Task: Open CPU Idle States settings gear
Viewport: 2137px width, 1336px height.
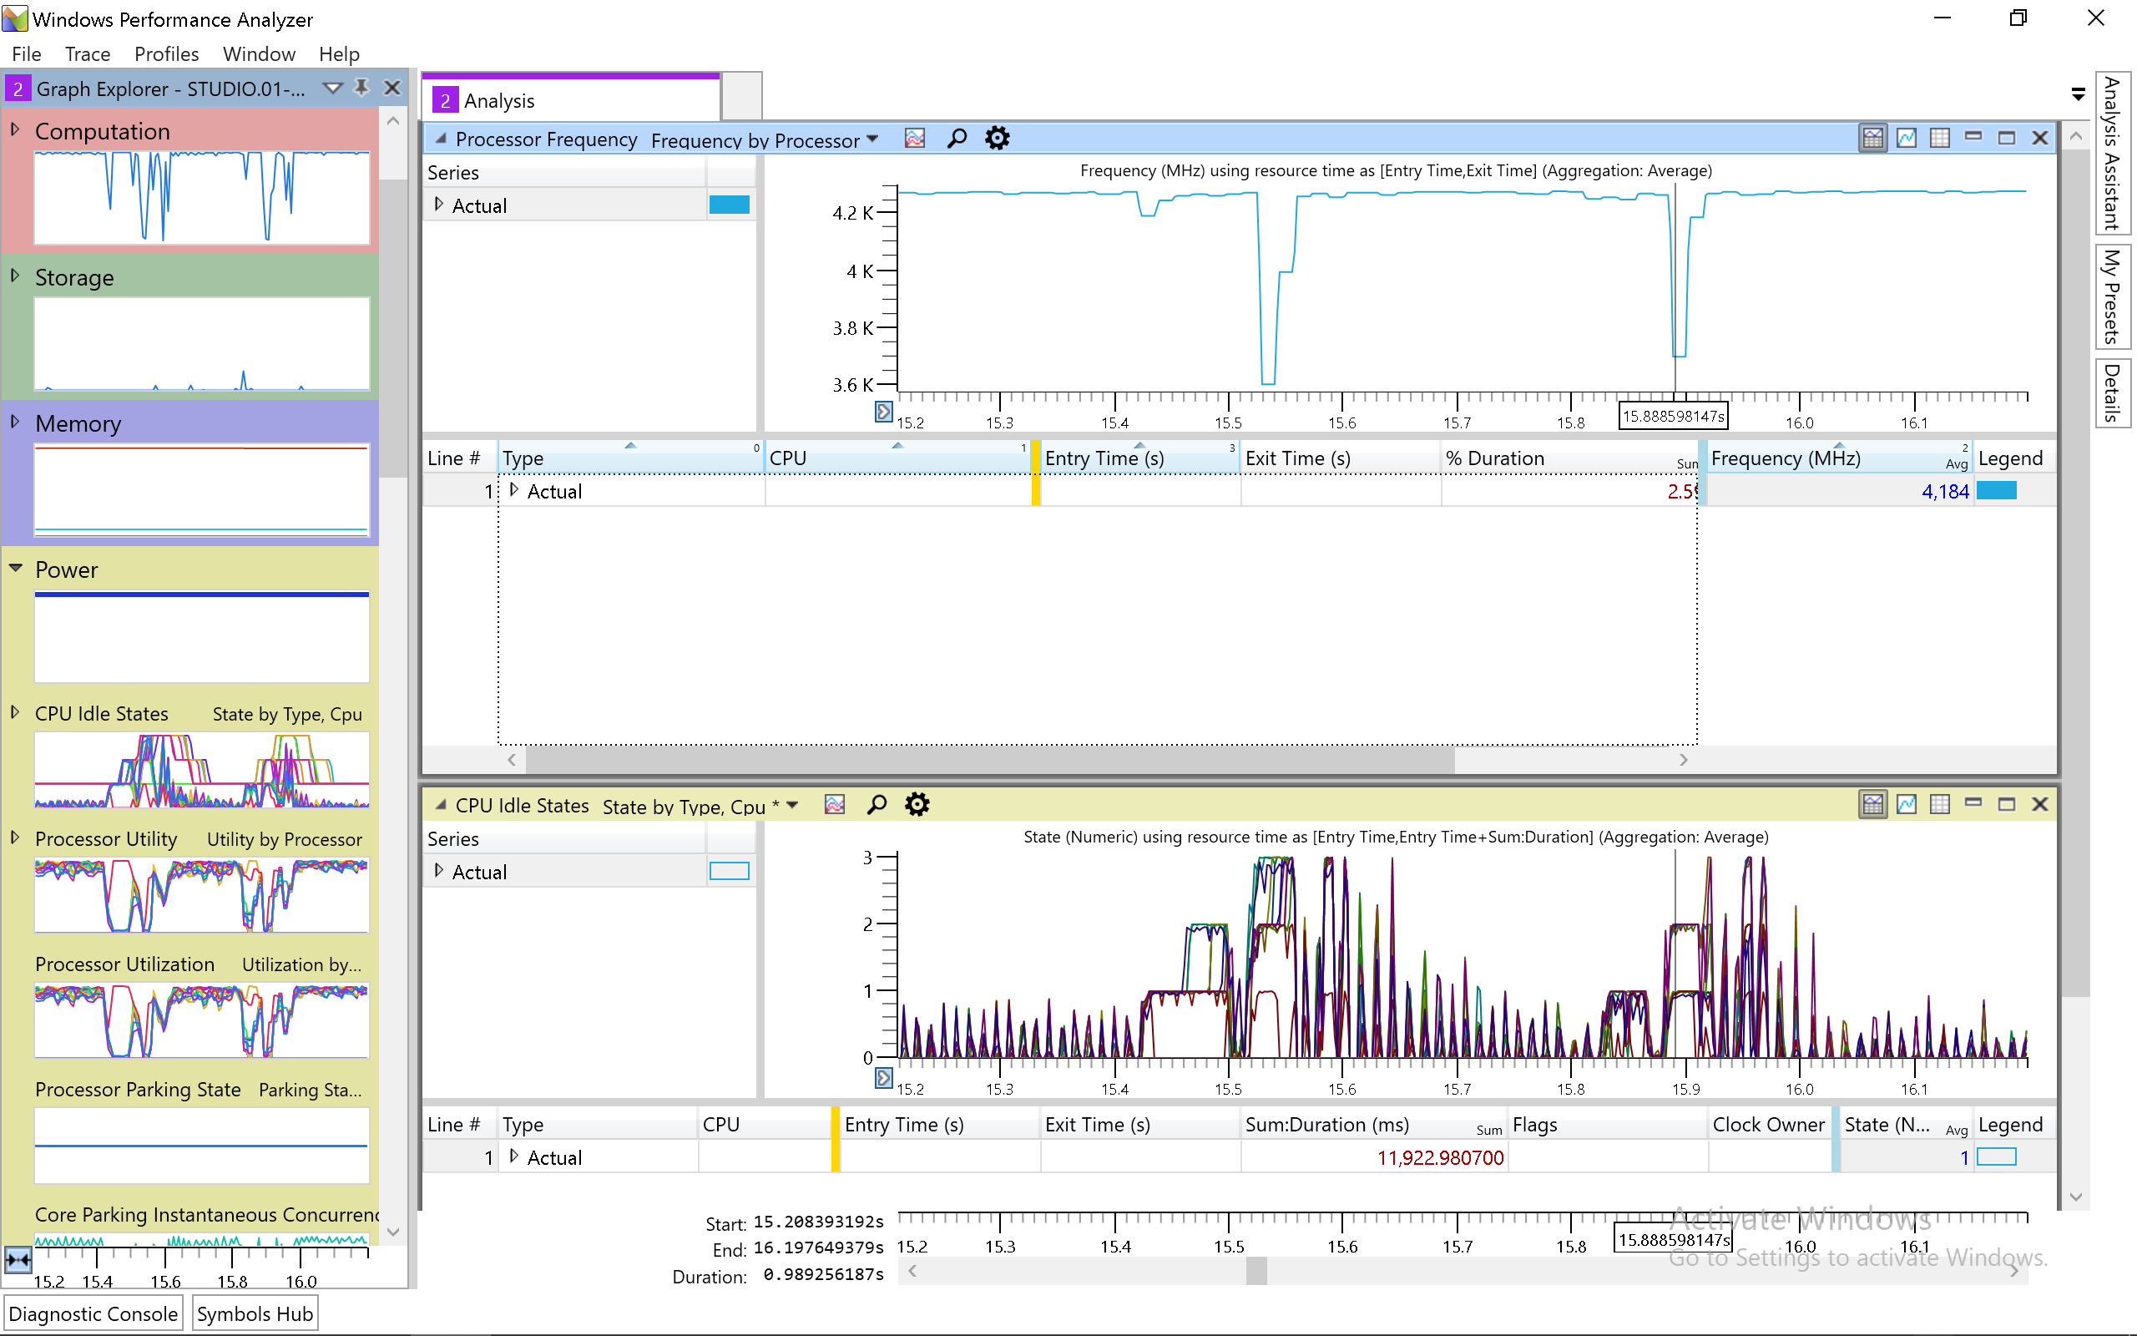Action: click(917, 804)
